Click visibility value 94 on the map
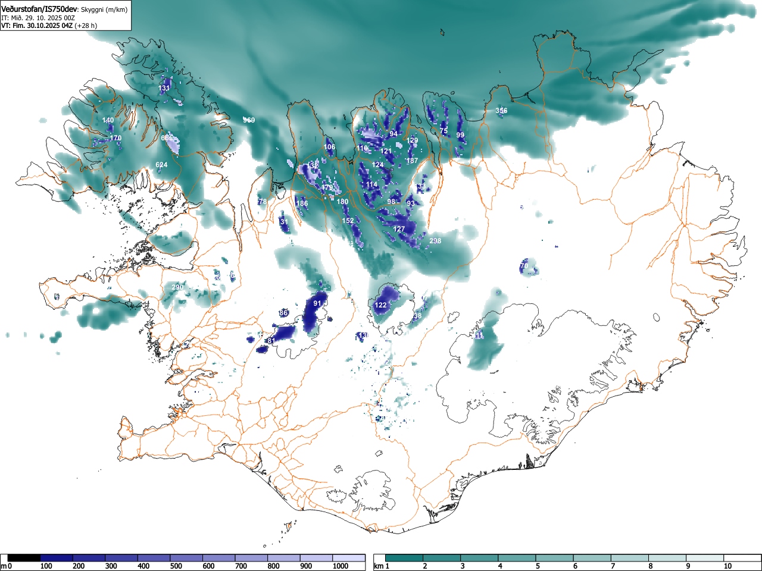 tap(394, 134)
